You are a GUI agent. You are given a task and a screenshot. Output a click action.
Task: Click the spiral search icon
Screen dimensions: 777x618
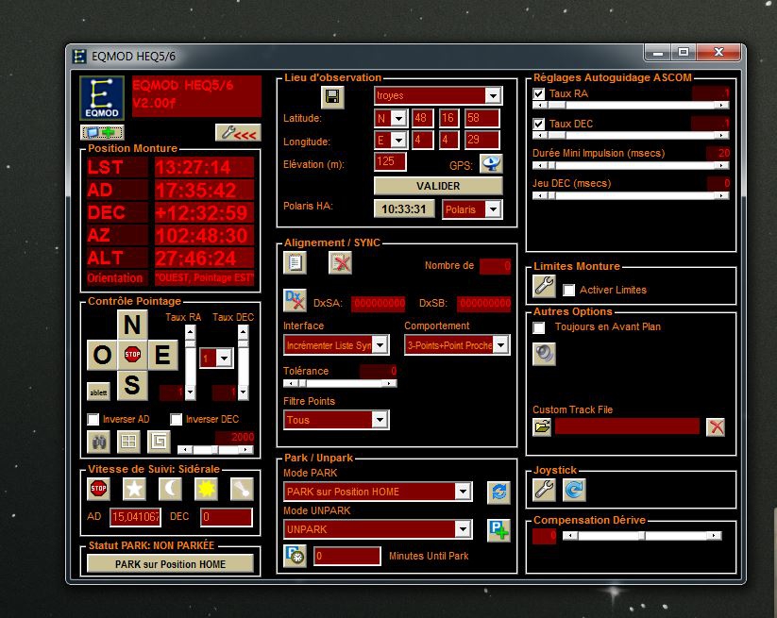tap(159, 442)
